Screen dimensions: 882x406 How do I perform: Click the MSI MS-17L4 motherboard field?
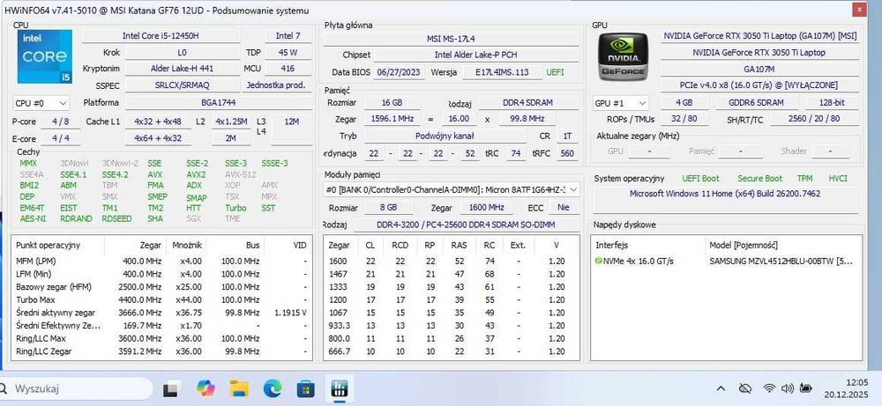coord(451,39)
